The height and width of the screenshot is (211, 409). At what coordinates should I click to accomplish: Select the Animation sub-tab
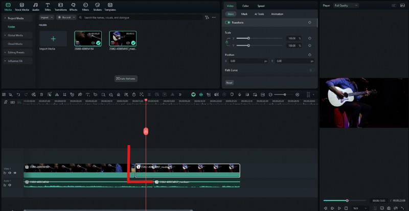[277, 14]
